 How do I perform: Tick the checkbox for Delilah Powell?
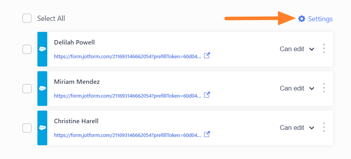[27, 49]
